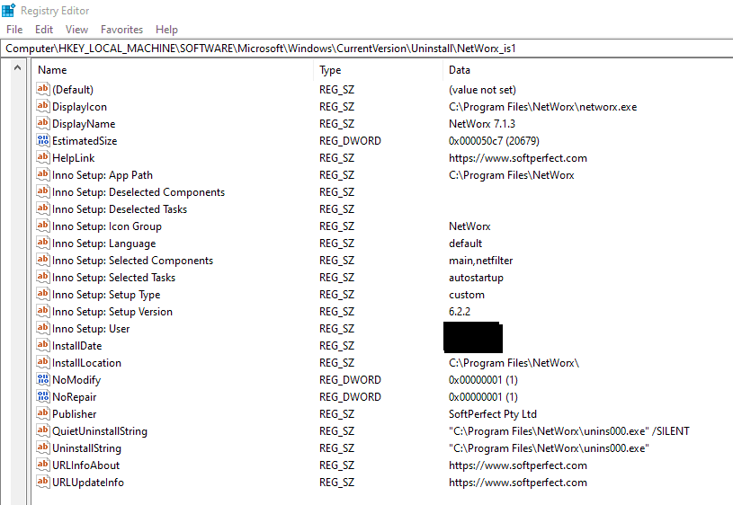Select the DisplayIcon value icon
This screenshot has width=733, height=505.
click(42, 106)
